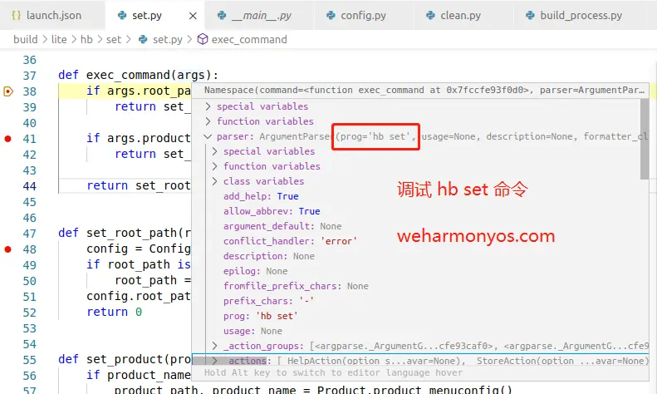Click line number 37 in the gutter
657x394 pixels.
coord(29,76)
